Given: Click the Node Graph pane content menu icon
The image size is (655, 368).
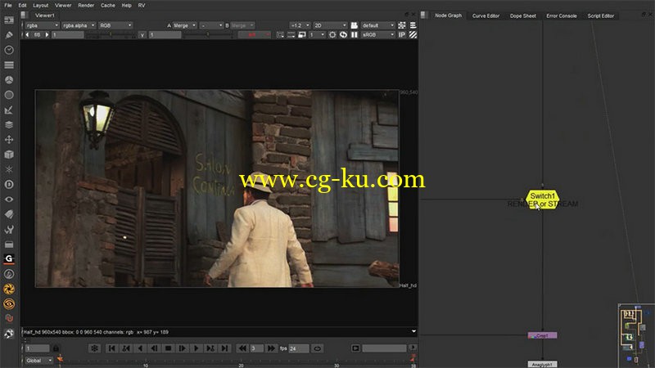Looking at the screenshot, I should [423, 15].
